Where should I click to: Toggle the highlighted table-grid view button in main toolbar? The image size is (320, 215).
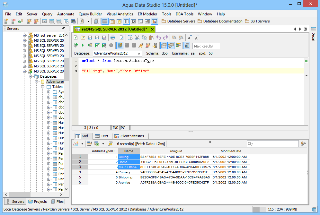(126, 21)
